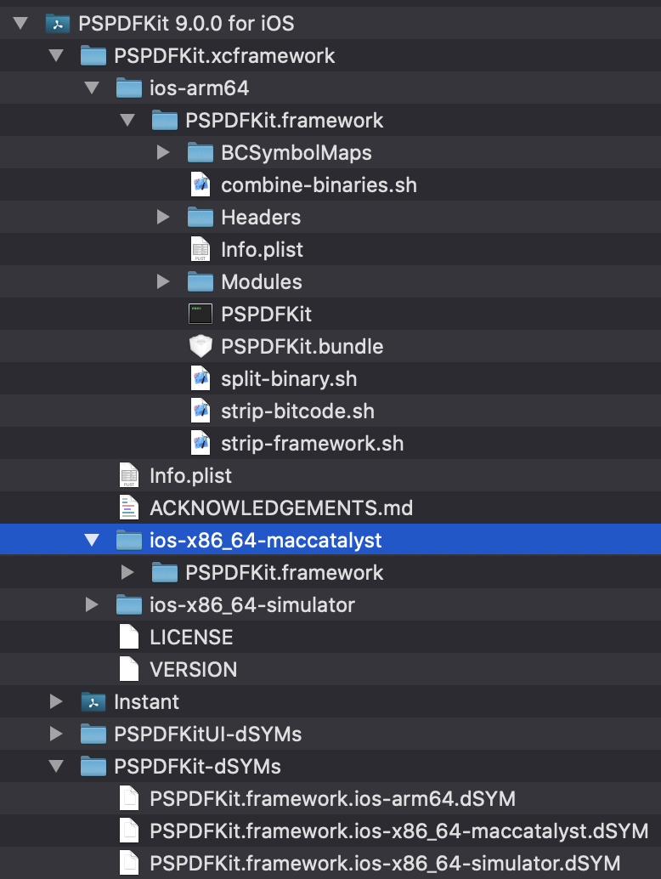The height and width of the screenshot is (879, 661).
Task: Click the Instant project icon
Action: pos(93,702)
